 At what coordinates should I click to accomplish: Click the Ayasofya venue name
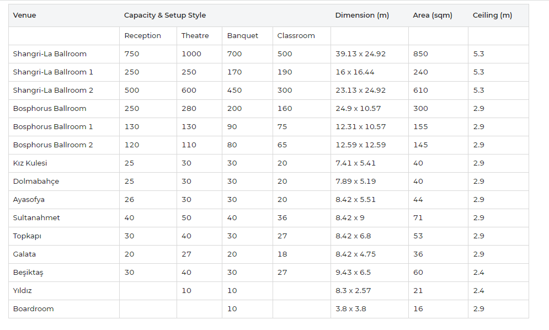coord(29,200)
